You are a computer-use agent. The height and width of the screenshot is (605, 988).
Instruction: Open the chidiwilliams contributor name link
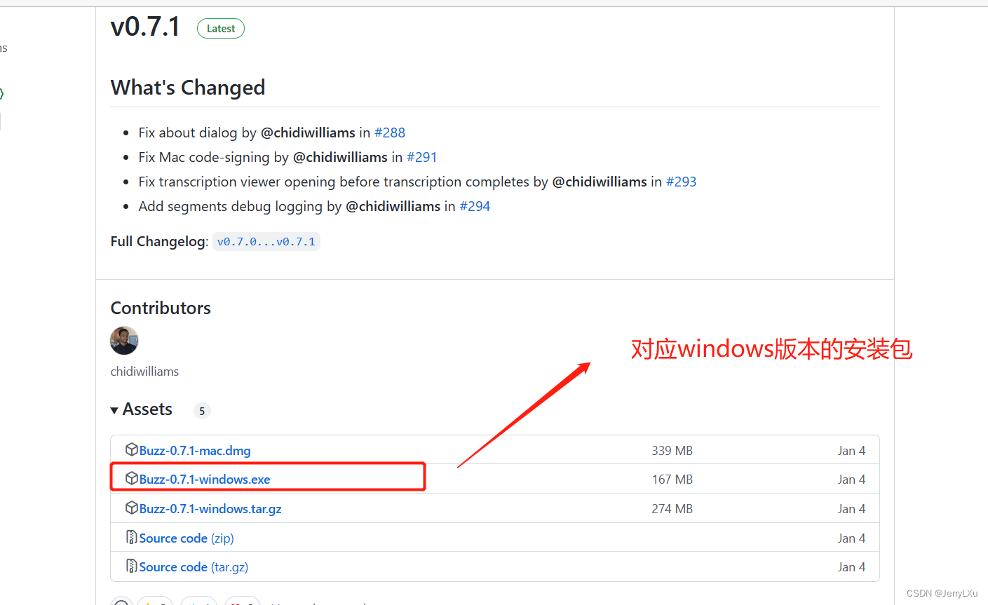click(144, 372)
